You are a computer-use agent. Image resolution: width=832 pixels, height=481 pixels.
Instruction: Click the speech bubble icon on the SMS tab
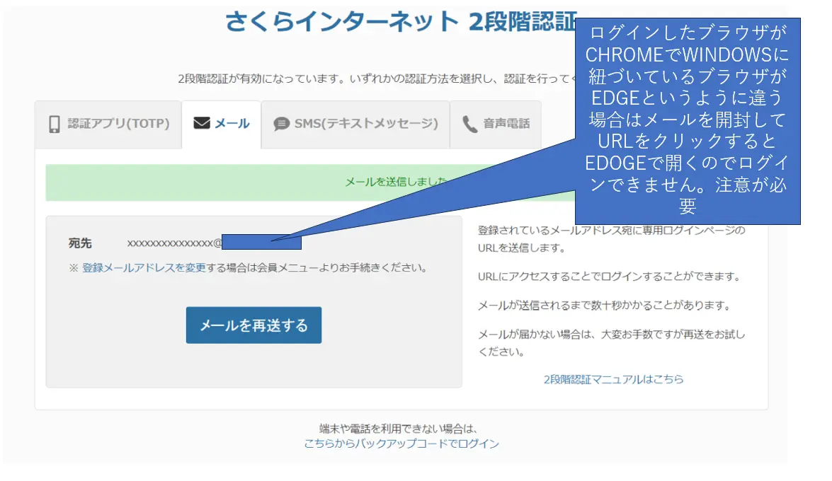[283, 124]
